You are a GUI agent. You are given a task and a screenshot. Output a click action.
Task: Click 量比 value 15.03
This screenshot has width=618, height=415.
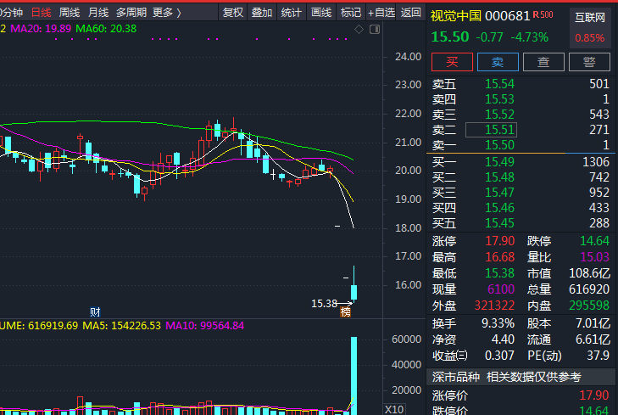pos(594,257)
